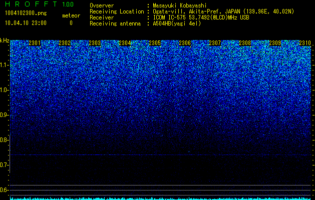Viewport: 315px width, 200px height.
Task: Click the HROFFT 1.0.0 title text
Action: (40, 4)
